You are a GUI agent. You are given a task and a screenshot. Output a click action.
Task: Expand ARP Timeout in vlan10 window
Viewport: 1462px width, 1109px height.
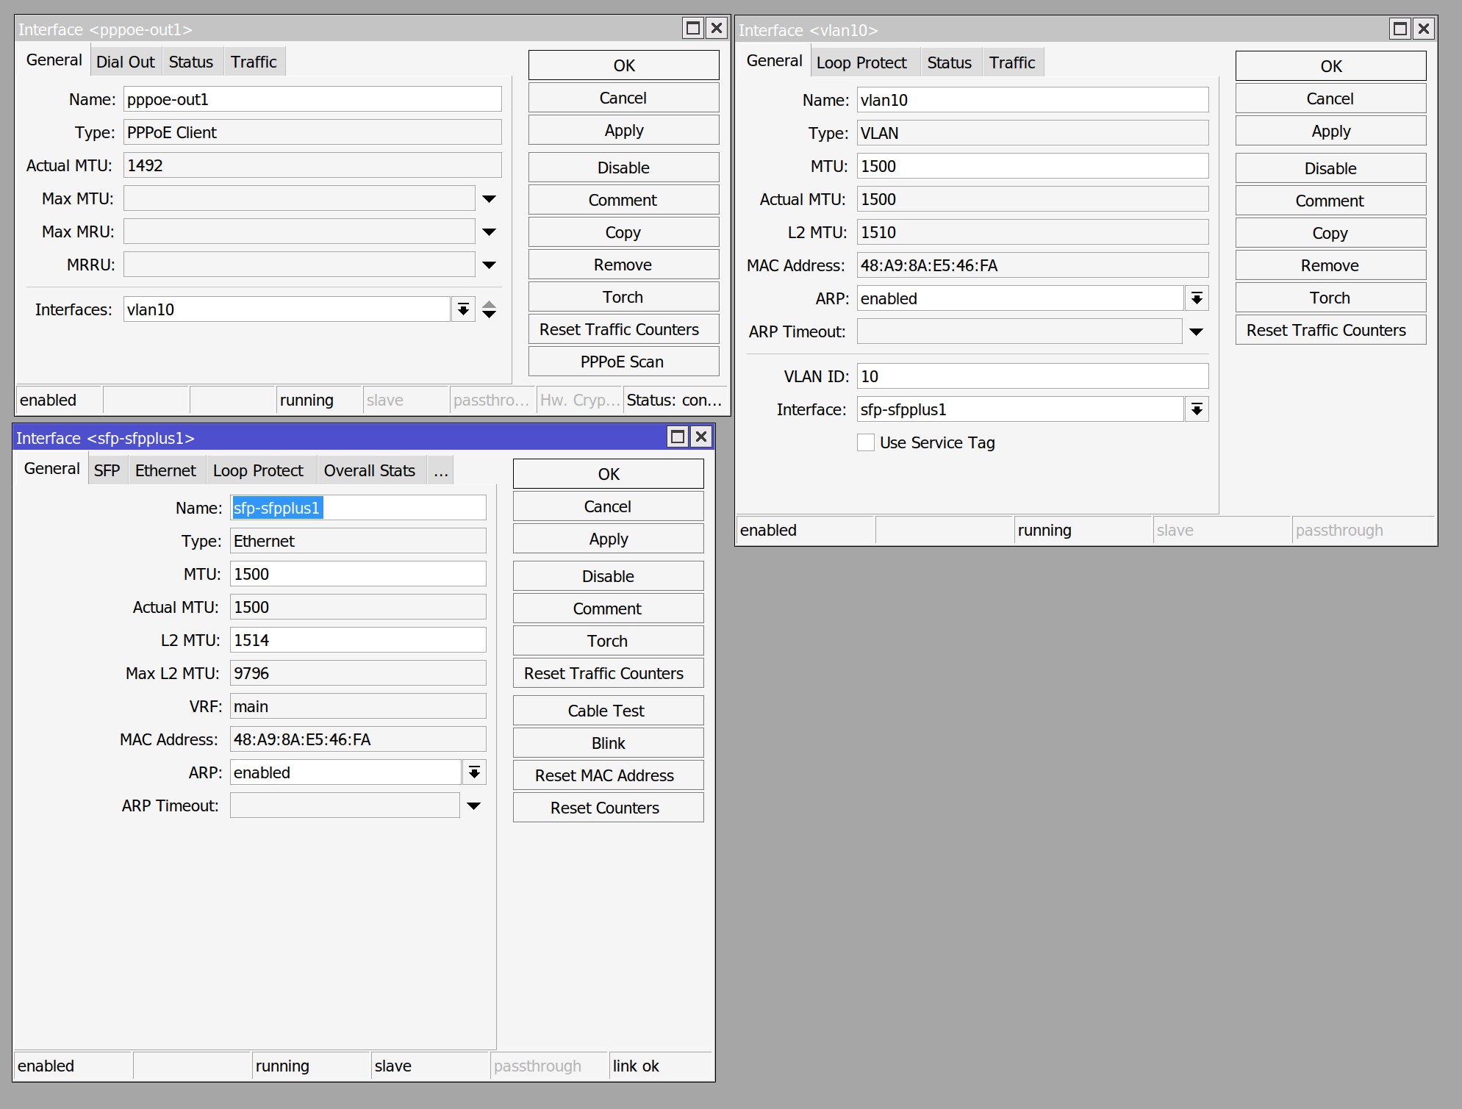[x=1196, y=331]
